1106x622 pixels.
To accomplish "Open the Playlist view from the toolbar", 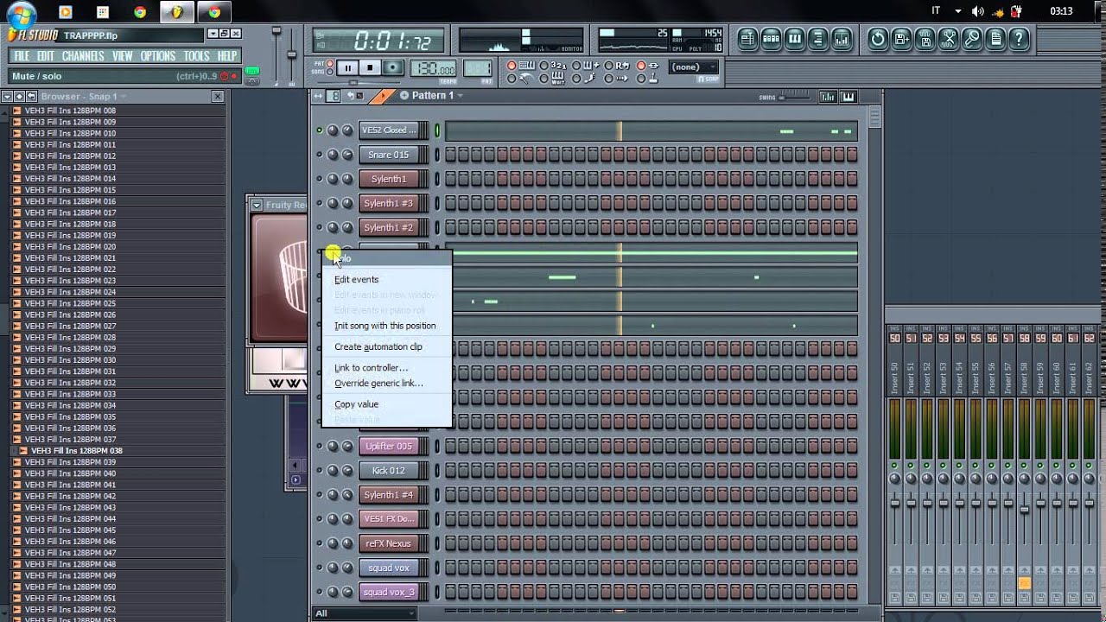I will (747, 39).
